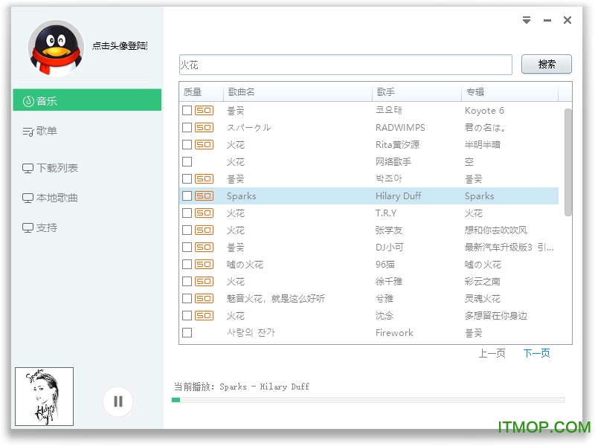The width and height of the screenshot is (595, 446).
Task: Select the checkbox for 火花 by 张学友
Action: (x=187, y=230)
